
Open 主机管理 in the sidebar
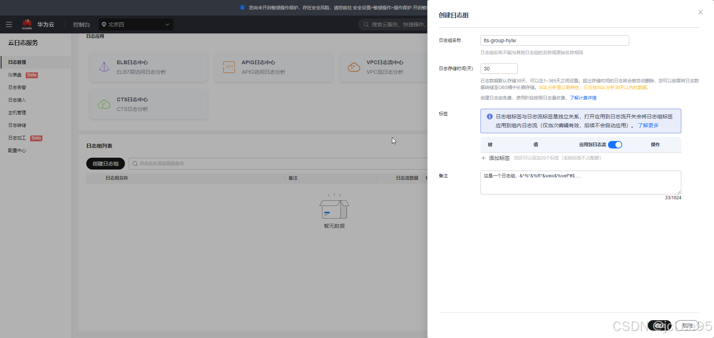pyautogui.click(x=17, y=113)
